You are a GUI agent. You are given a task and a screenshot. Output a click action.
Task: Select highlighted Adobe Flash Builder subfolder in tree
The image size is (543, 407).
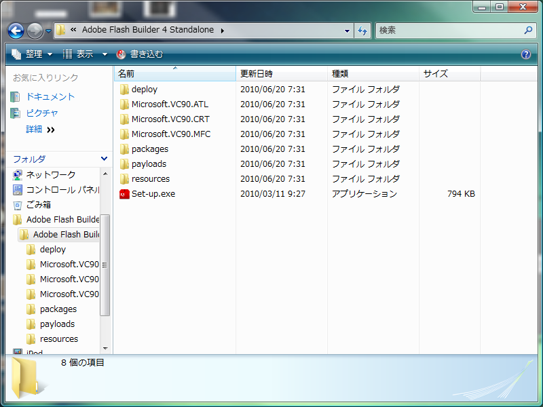[x=66, y=234]
